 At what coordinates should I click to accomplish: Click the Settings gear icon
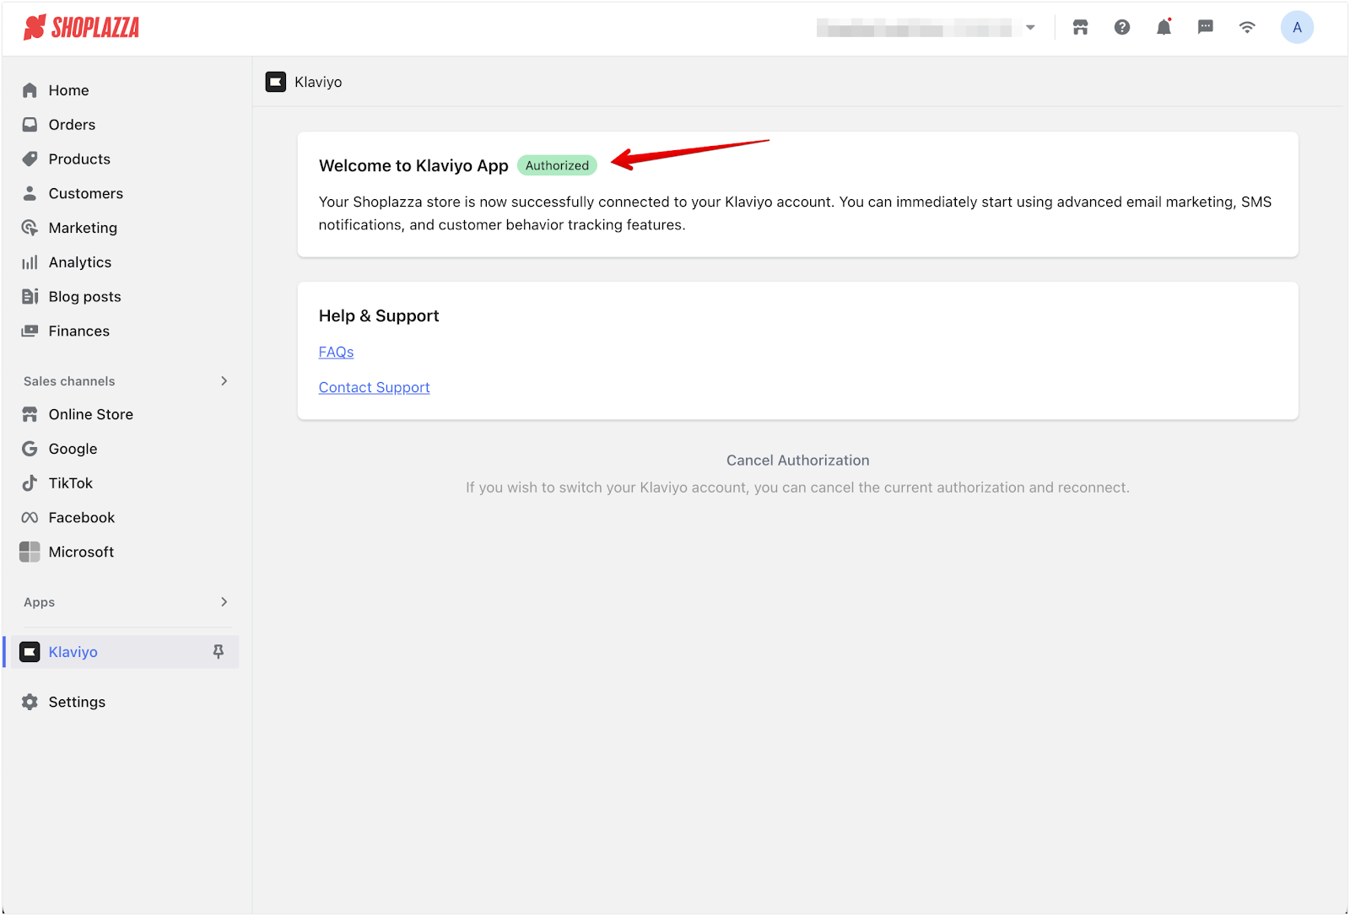click(x=30, y=703)
